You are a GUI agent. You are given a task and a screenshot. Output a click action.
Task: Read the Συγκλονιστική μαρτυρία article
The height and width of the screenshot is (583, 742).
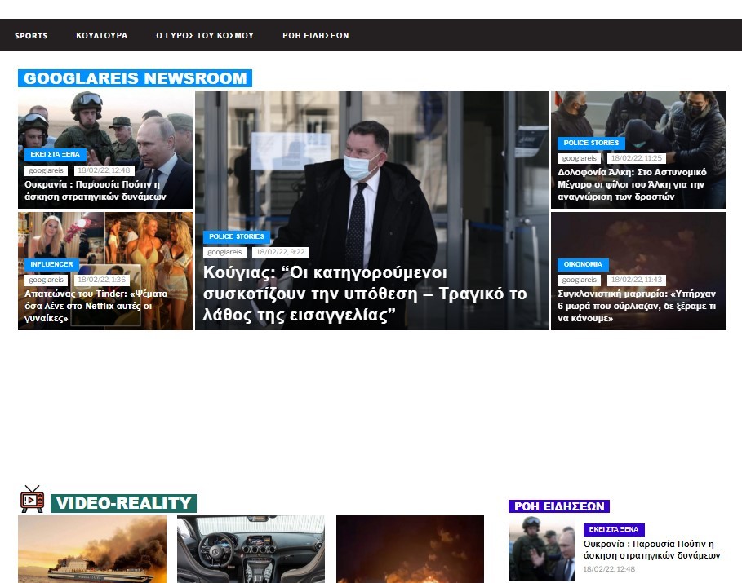[x=637, y=306]
